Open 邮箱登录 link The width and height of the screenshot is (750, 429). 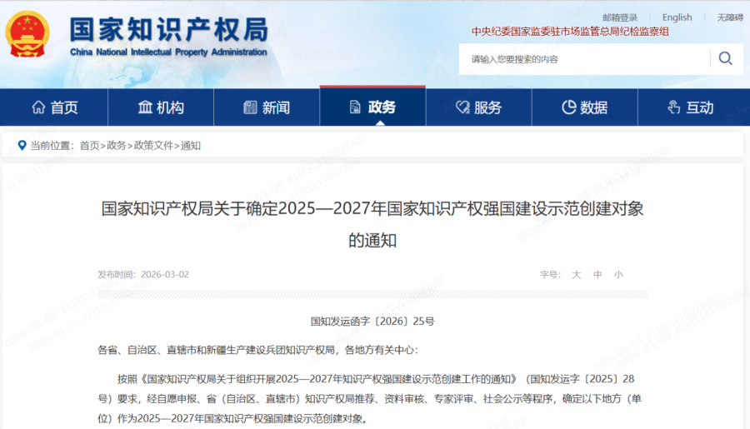pos(620,17)
